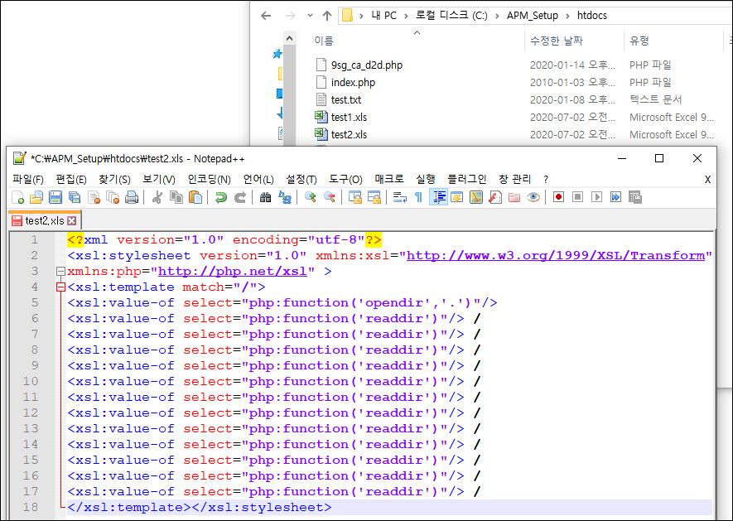Click the Copy toolbar icon
Image resolution: width=733 pixels, height=521 pixels.
point(176,197)
